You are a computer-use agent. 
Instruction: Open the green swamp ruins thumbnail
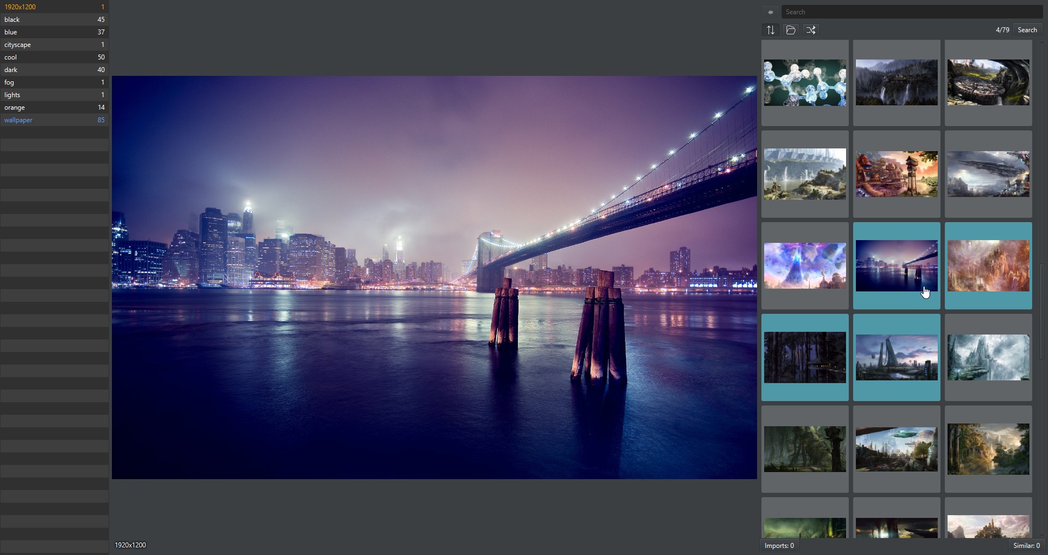click(x=805, y=449)
